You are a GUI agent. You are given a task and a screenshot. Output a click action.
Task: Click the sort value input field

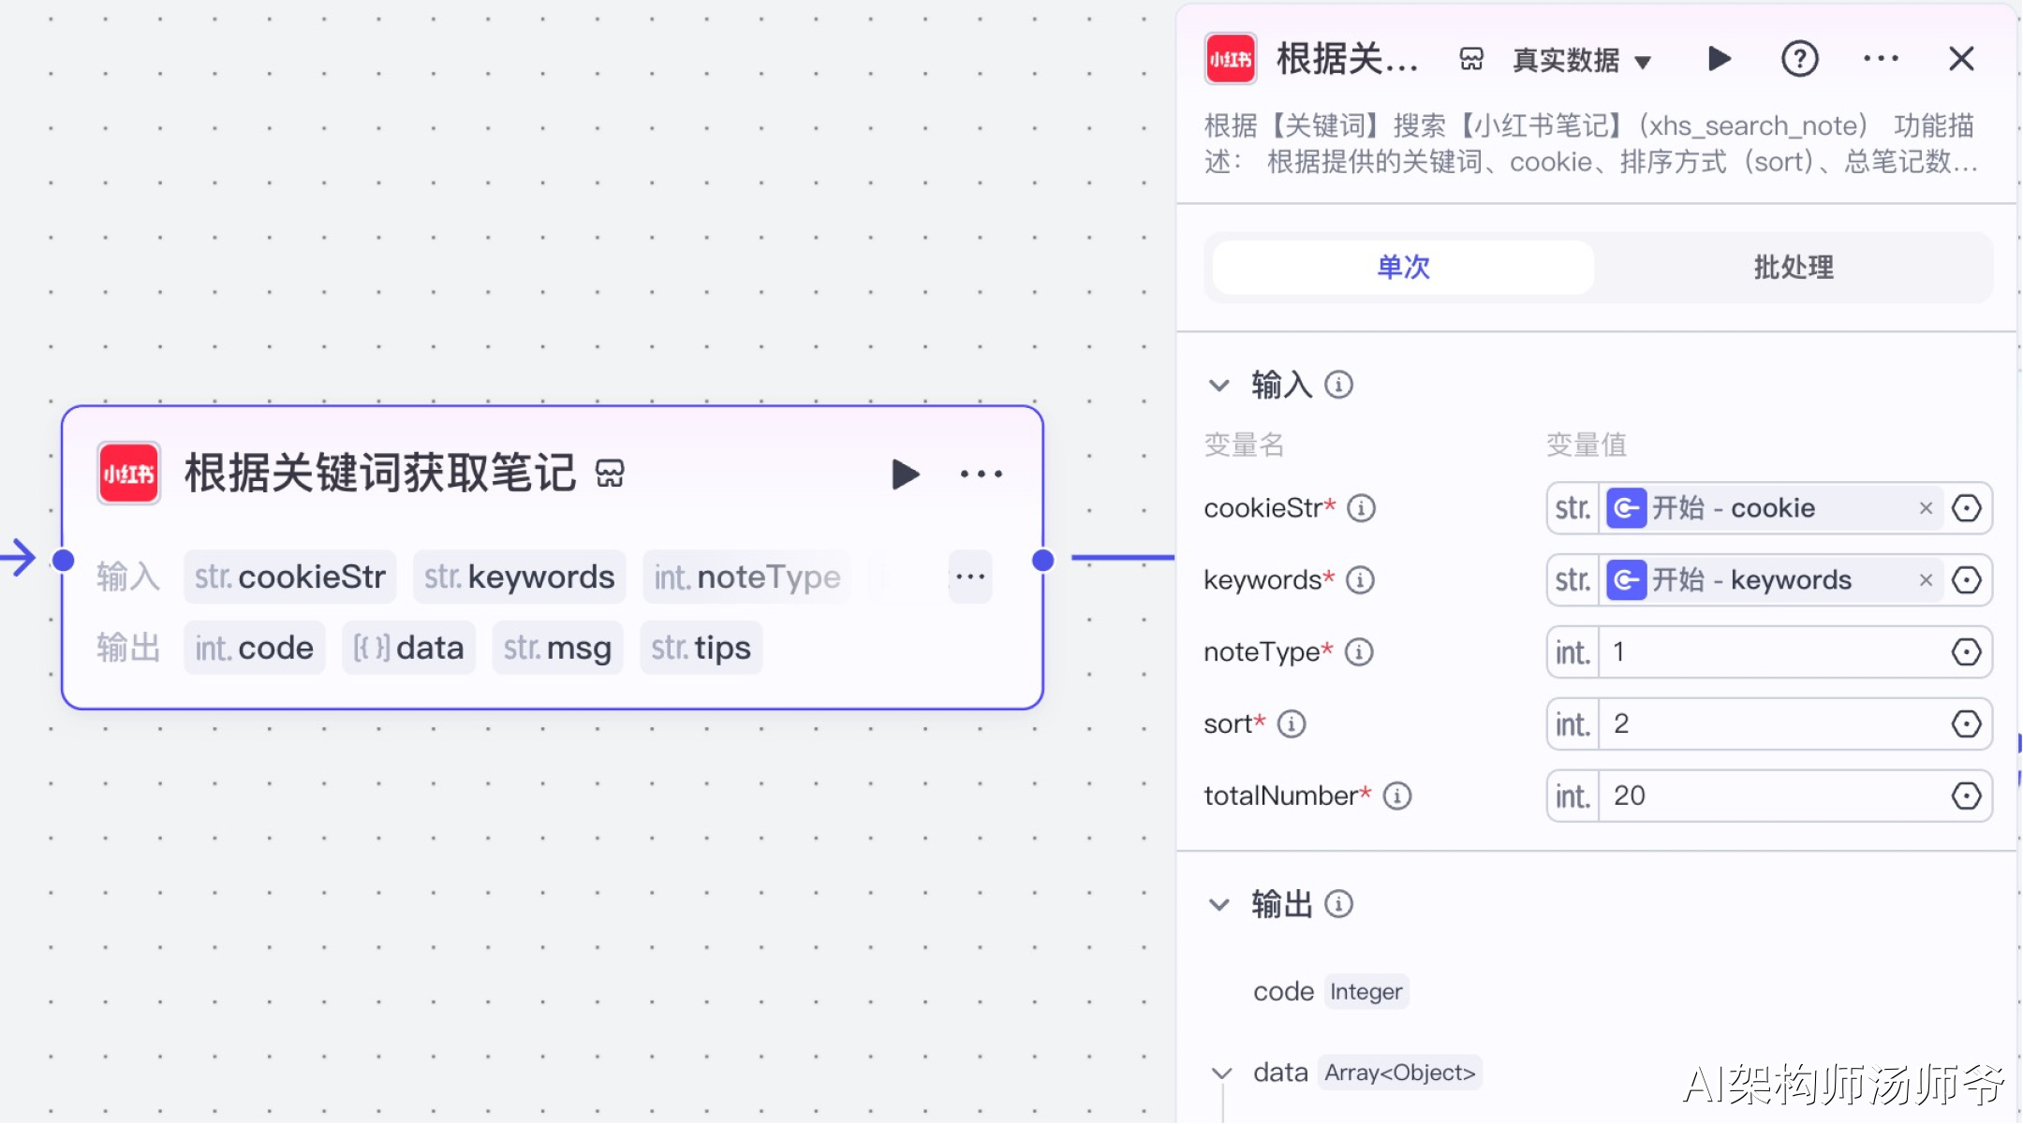coord(1770,724)
